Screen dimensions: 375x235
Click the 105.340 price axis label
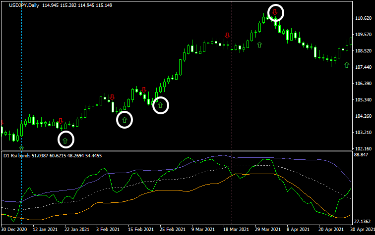coord(363,100)
